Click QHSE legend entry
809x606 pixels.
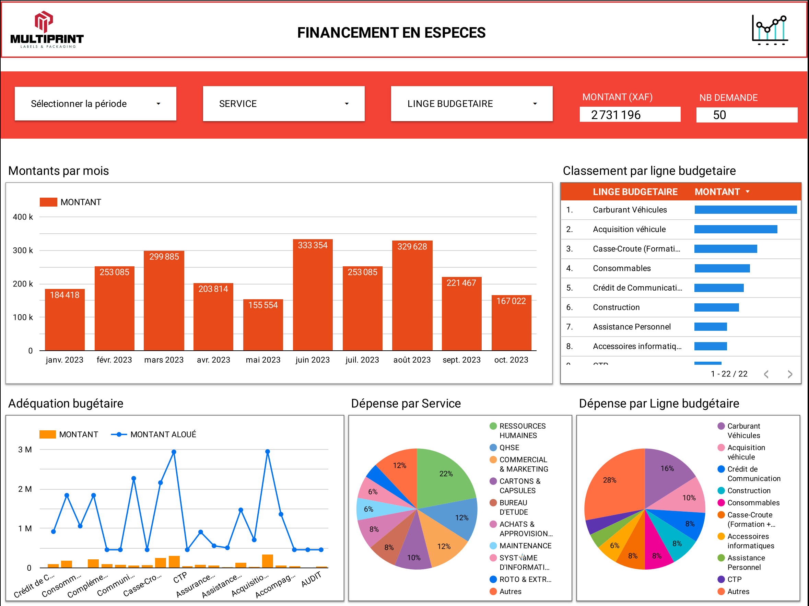coord(504,448)
